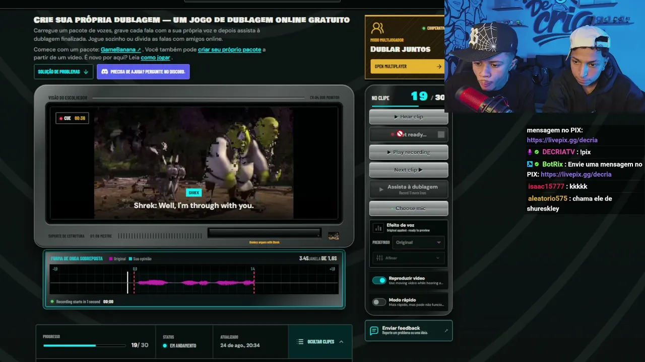Click the white playhead marker in waveform
The image size is (645, 362).
click(127, 283)
